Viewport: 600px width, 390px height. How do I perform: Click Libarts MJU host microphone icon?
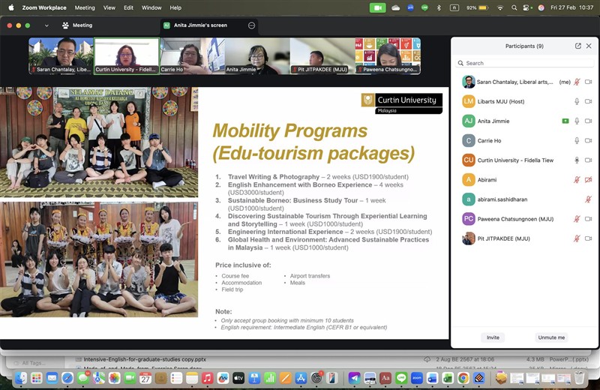[x=577, y=101]
